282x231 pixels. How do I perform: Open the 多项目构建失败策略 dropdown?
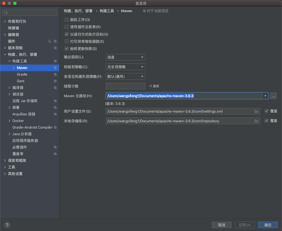click(125, 76)
